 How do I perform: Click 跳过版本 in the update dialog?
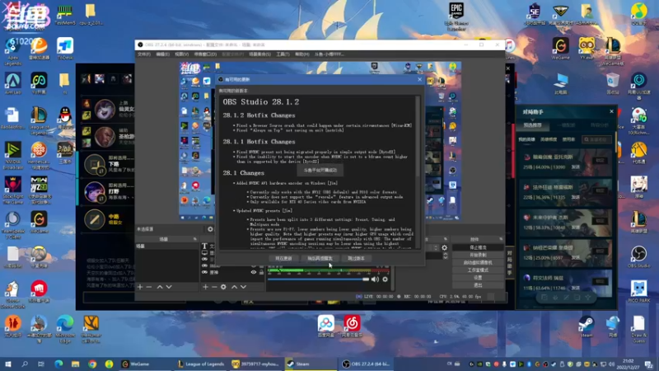coord(356,258)
